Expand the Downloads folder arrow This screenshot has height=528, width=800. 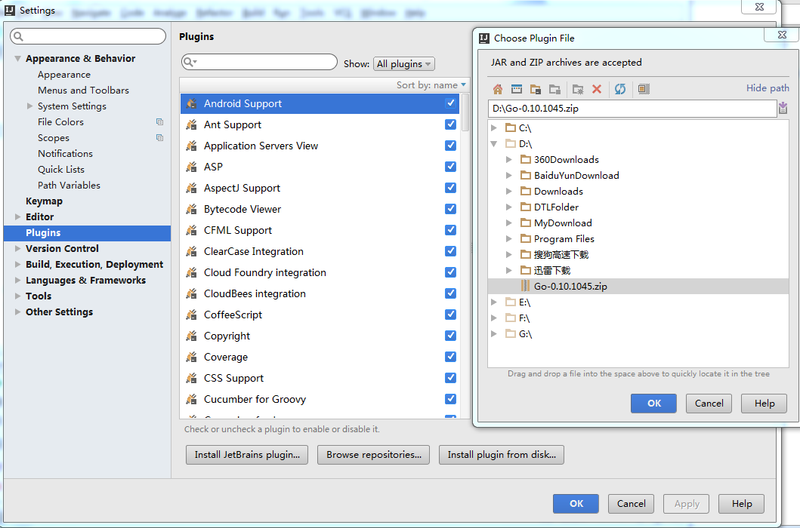pyautogui.click(x=508, y=191)
